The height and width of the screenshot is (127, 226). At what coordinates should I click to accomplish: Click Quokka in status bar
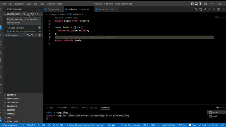[112, 125]
